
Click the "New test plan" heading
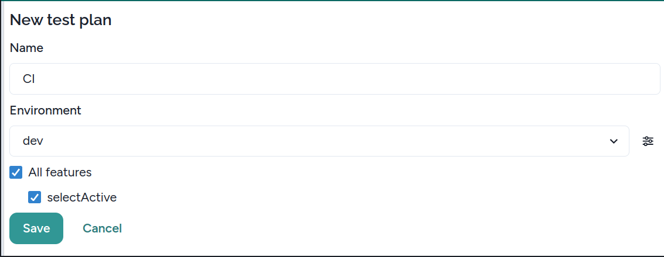coord(61,20)
